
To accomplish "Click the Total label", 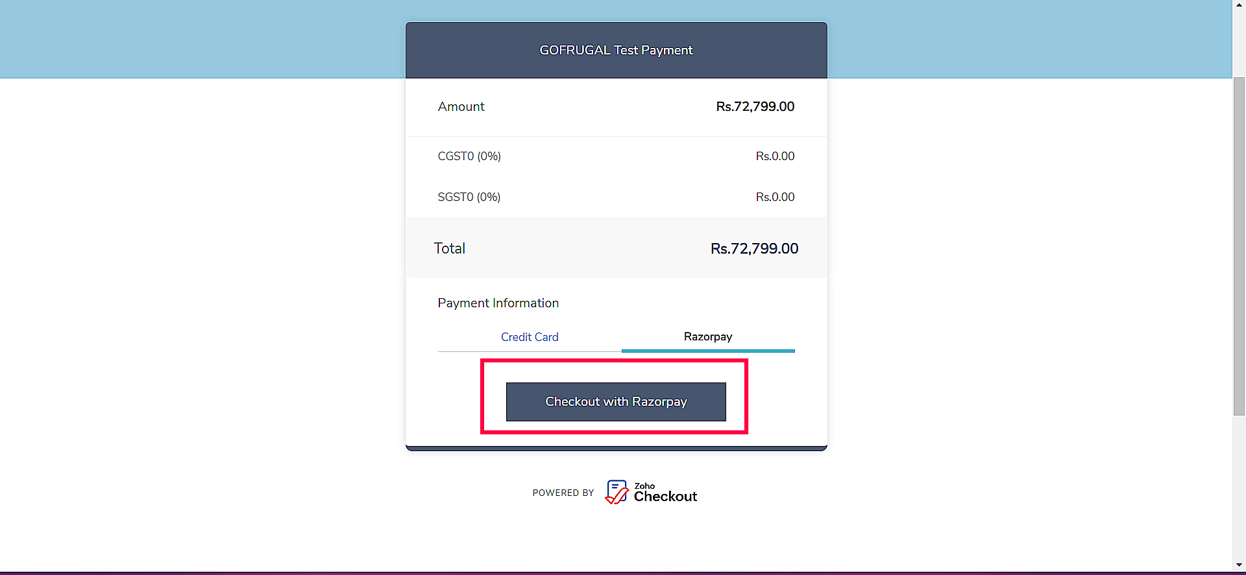I will (449, 249).
